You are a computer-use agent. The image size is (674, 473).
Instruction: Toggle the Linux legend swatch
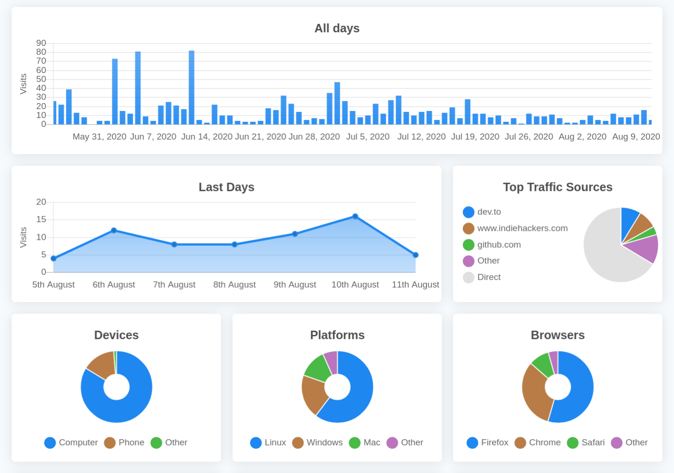(x=256, y=443)
